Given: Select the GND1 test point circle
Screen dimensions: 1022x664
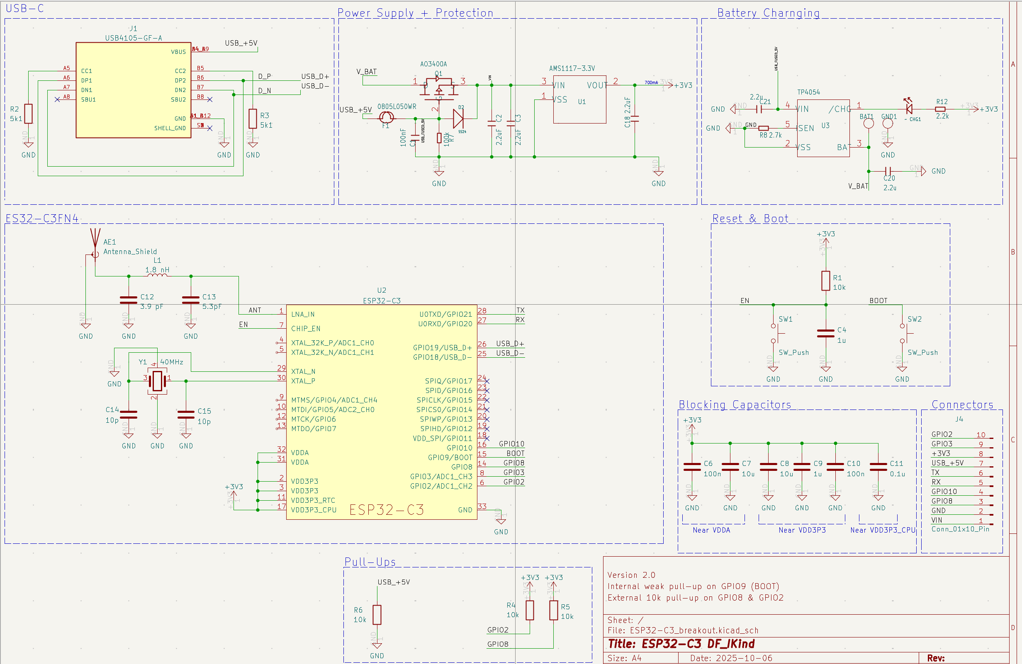Looking at the screenshot, I should tap(888, 124).
